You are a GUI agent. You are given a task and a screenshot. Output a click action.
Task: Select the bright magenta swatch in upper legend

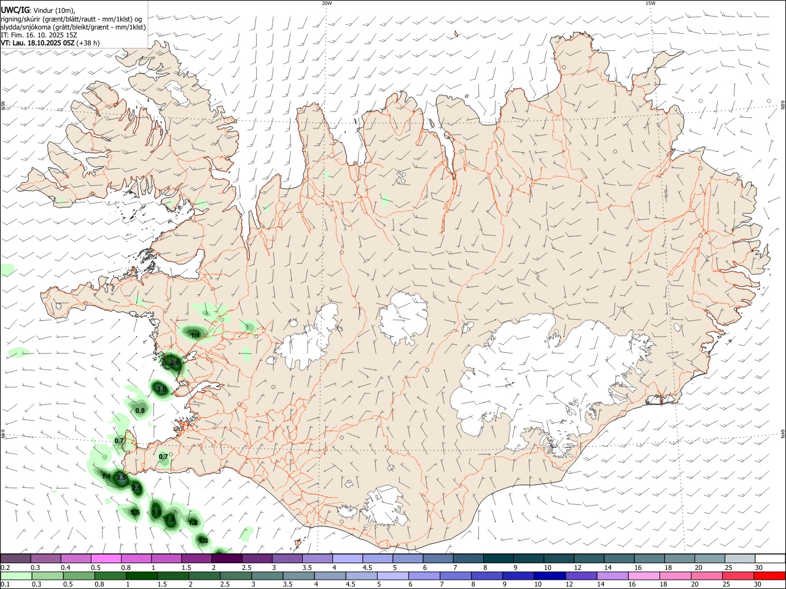(106, 559)
